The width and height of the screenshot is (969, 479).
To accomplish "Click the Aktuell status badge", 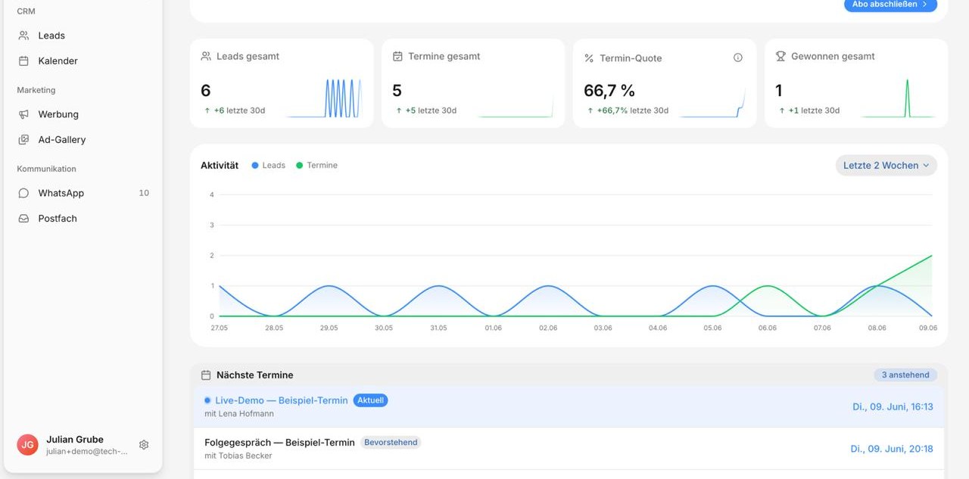I will click(370, 400).
